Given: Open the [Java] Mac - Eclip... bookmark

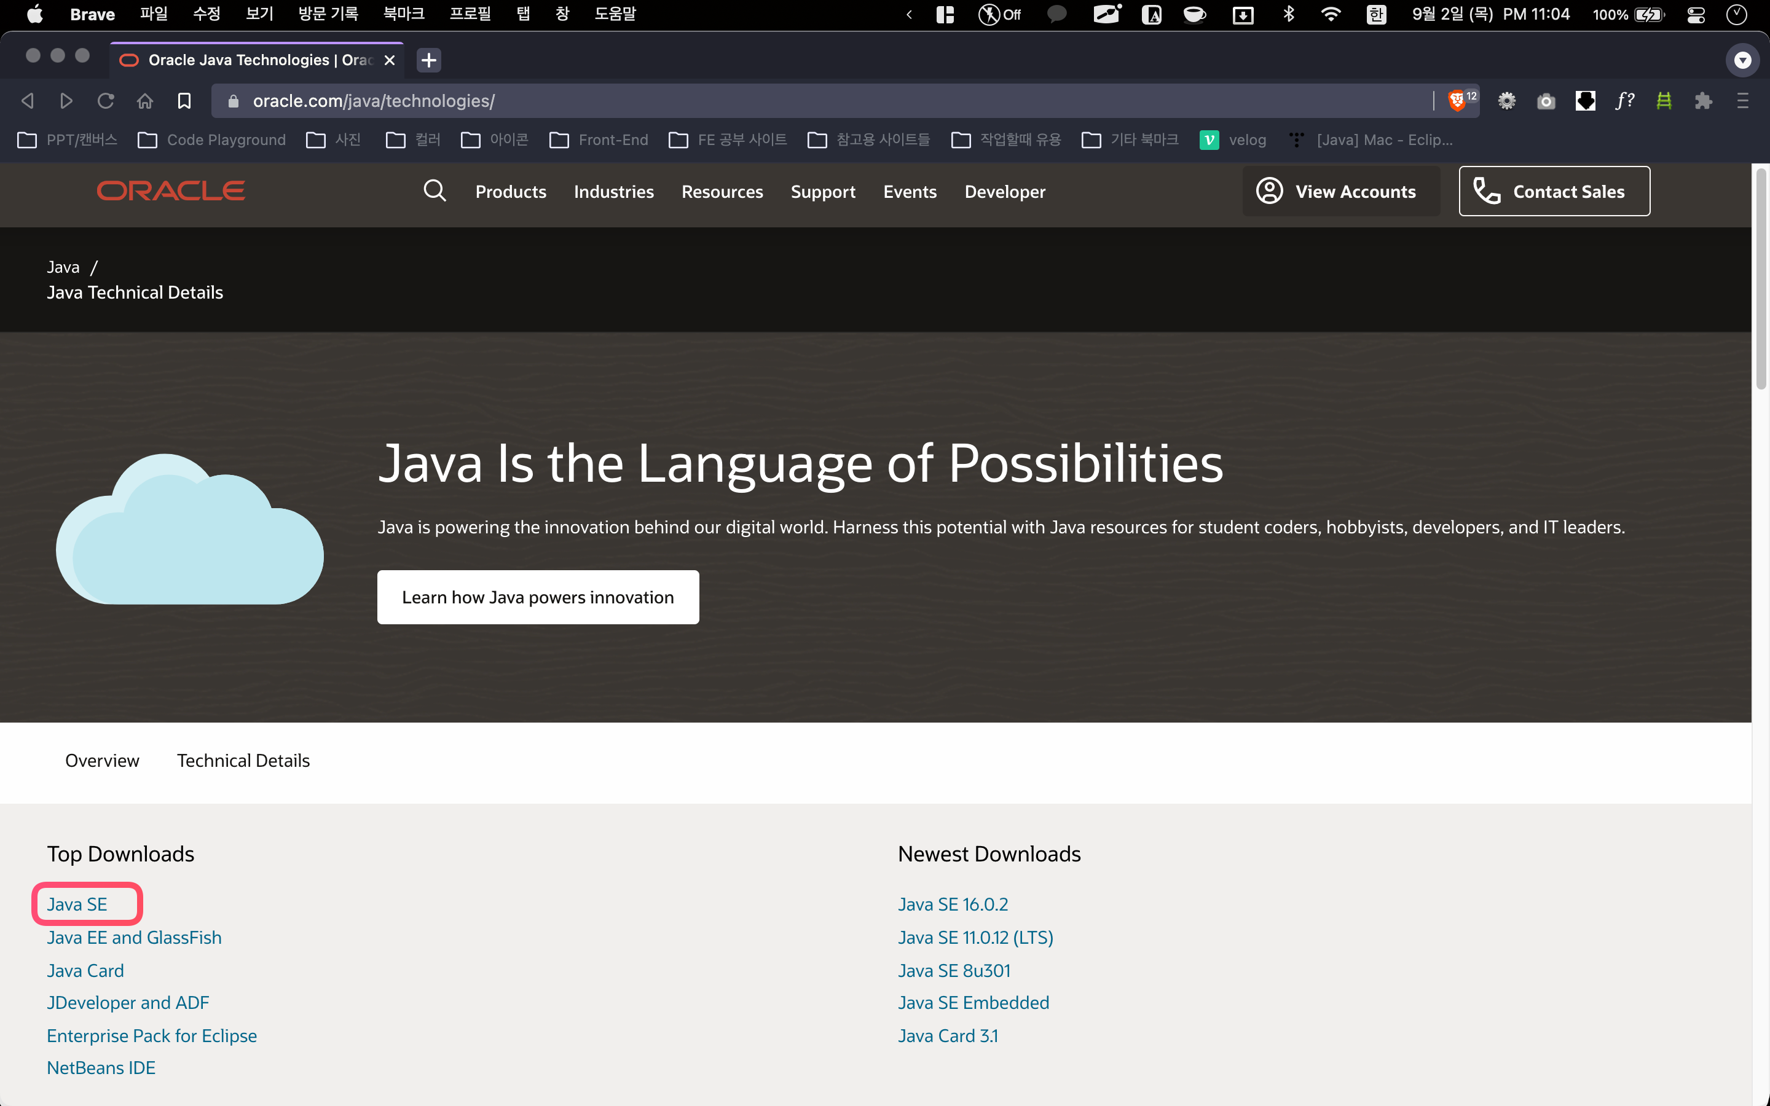Looking at the screenshot, I should [1371, 139].
